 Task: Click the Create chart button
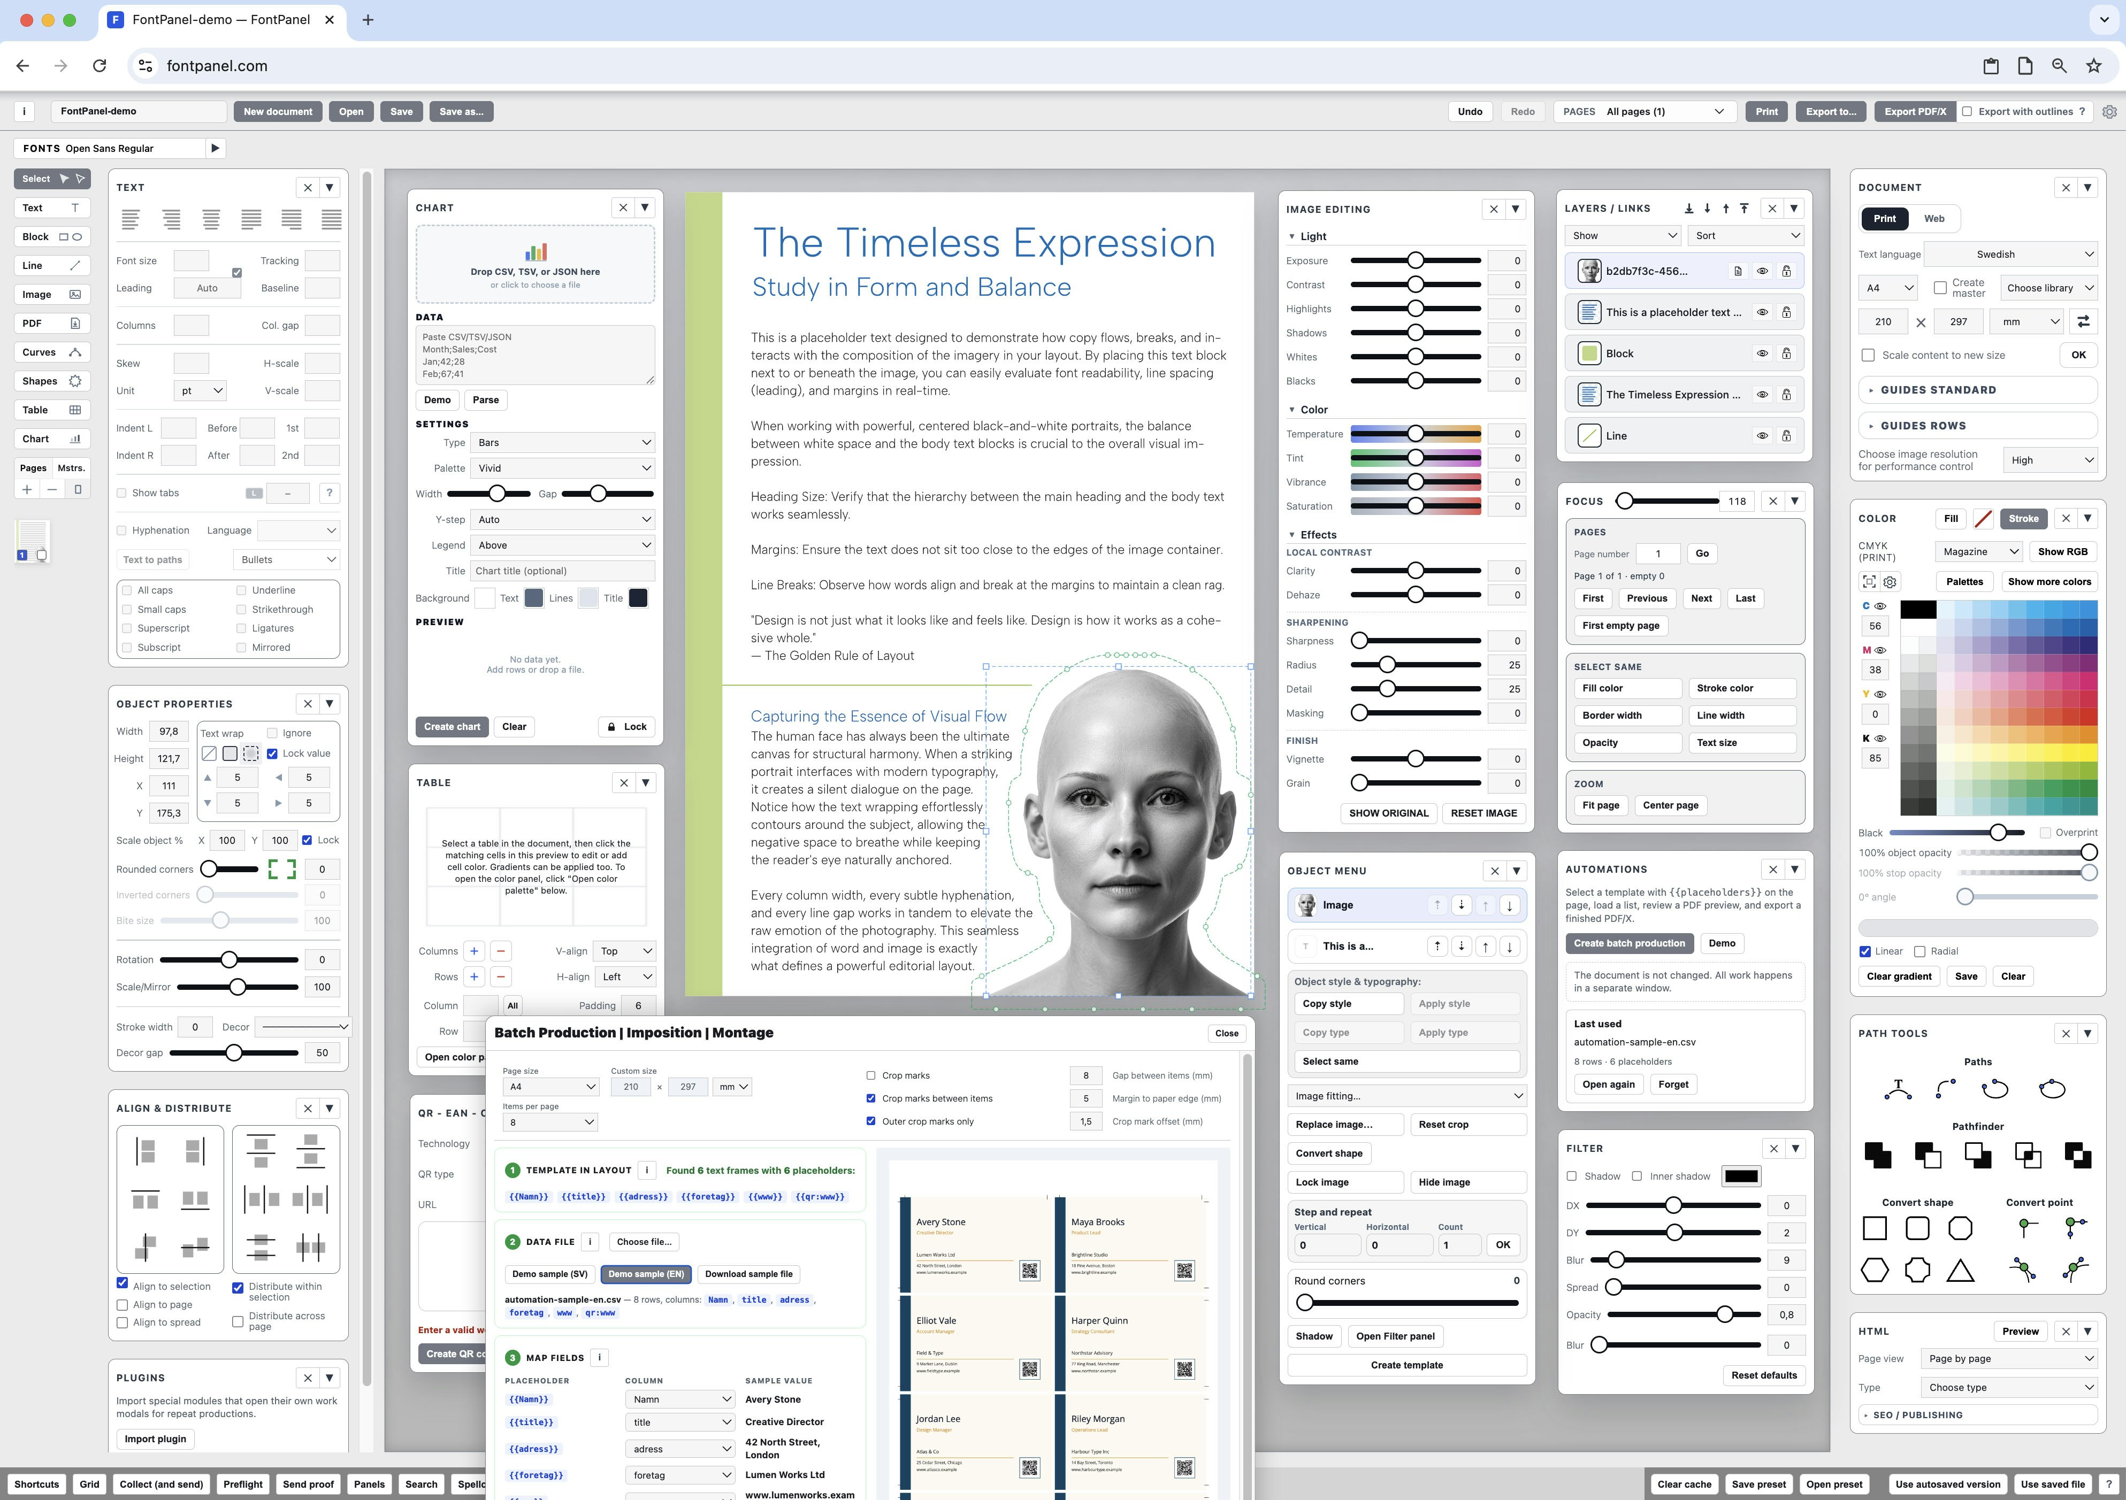coord(452,726)
